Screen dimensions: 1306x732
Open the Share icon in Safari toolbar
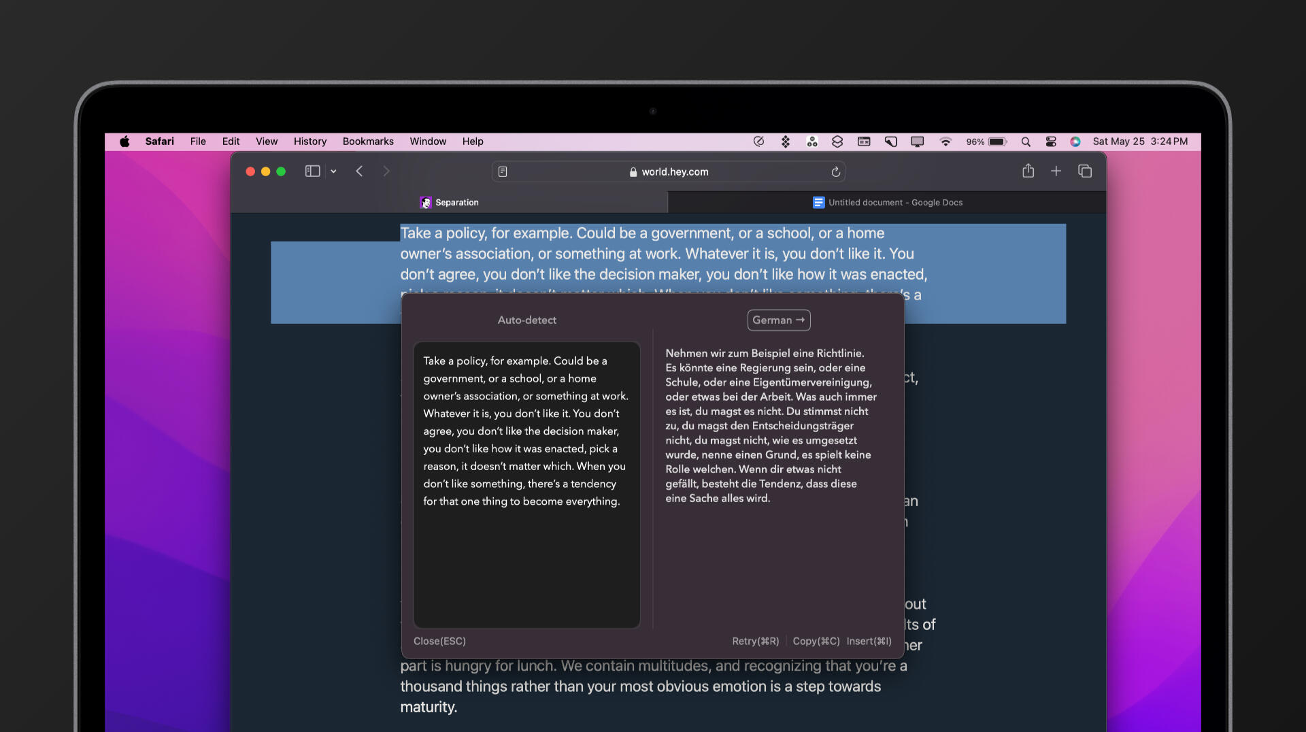(1028, 171)
